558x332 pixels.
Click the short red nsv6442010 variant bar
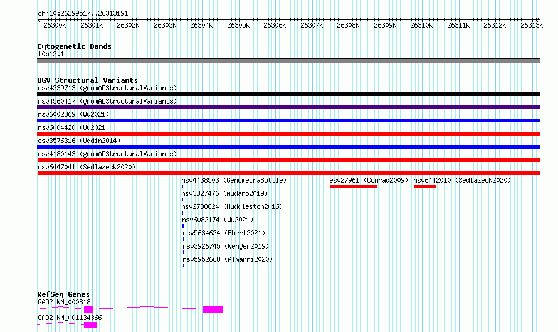[425, 186]
